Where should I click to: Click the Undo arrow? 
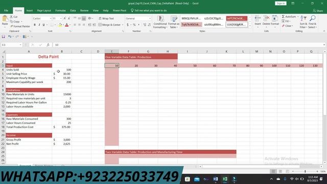10,37
